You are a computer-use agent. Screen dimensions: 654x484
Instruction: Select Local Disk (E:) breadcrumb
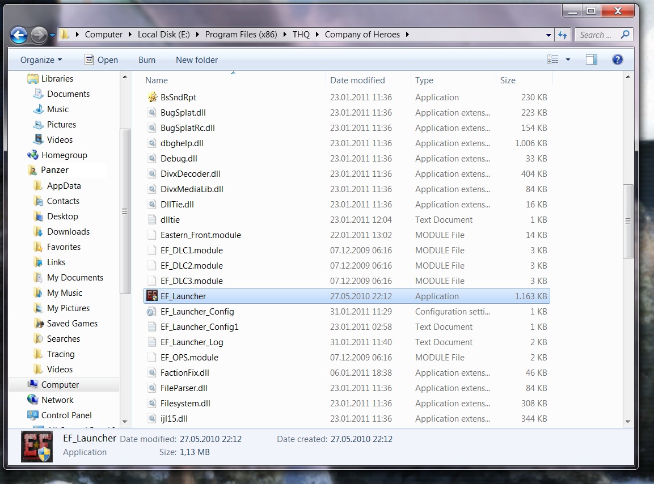163,35
